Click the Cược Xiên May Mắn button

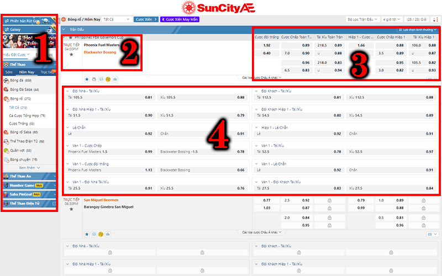click(180, 19)
